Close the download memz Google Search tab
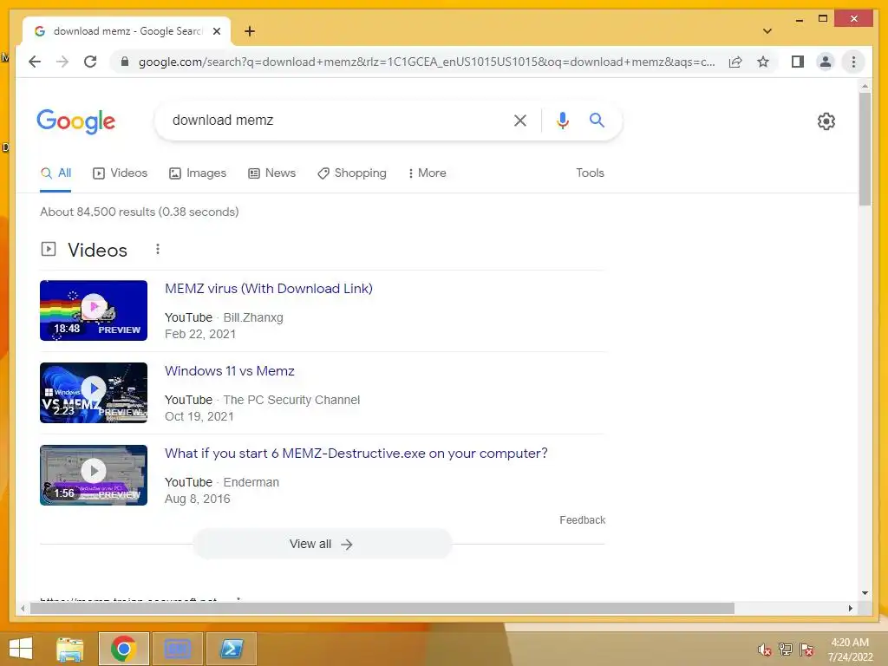Viewport: 888px width, 666px height. pyautogui.click(x=216, y=31)
